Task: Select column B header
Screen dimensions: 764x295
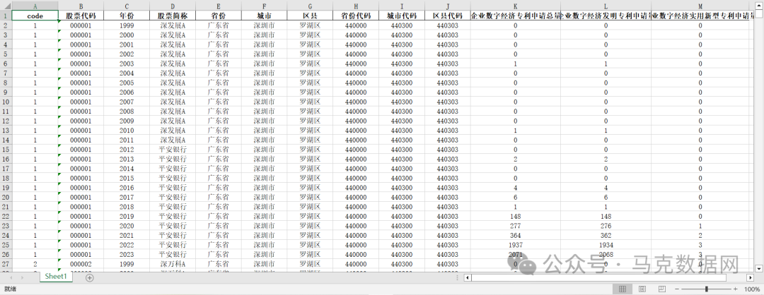Action: pyautogui.click(x=81, y=6)
